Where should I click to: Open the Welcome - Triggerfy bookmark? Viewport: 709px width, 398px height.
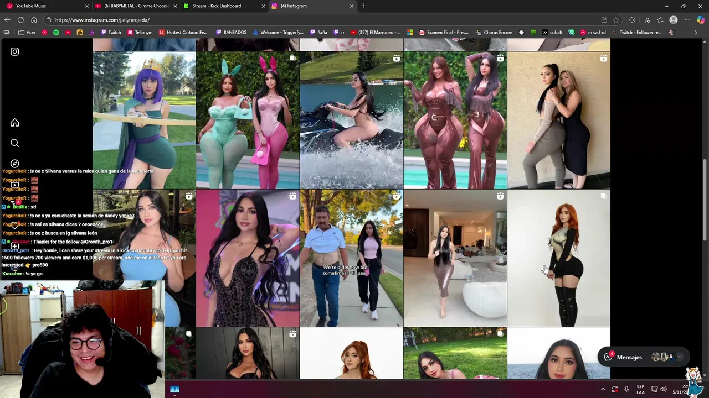coord(278,32)
